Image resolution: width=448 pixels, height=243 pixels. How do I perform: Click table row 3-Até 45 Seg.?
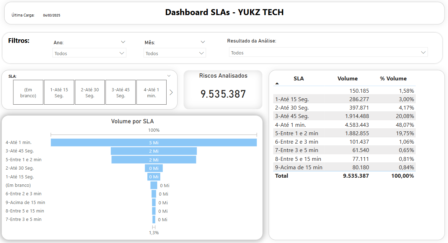coord(344,116)
